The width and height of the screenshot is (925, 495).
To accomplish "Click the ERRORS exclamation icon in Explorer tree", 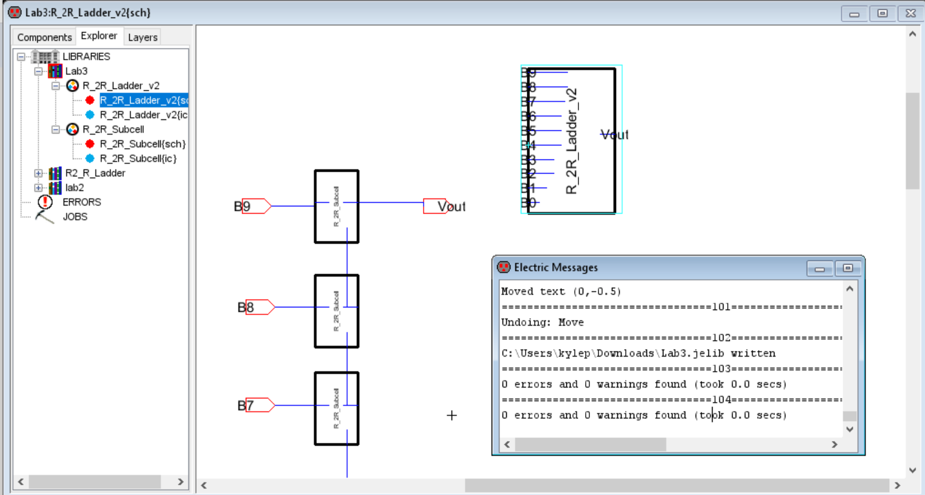I will pos(45,202).
